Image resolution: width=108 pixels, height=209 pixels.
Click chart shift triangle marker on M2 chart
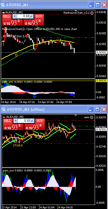pyautogui.click(x=76, y=115)
